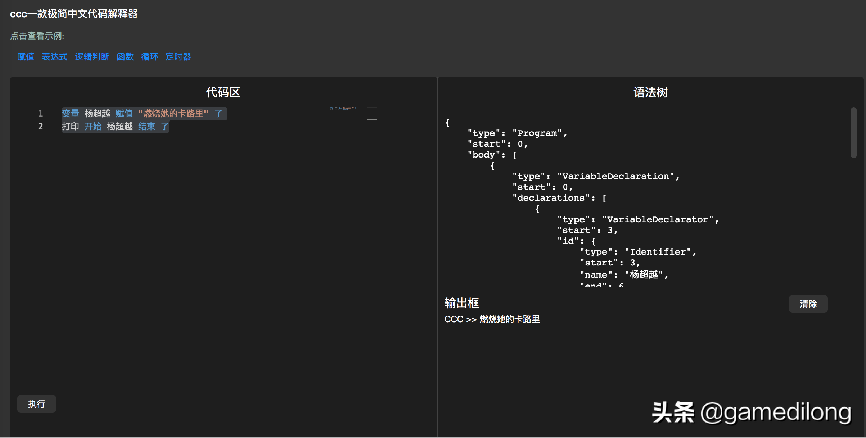Click the "body": [ tree line
The width and height of the screenshot is (866, 438).
click(x=492, y=155)
